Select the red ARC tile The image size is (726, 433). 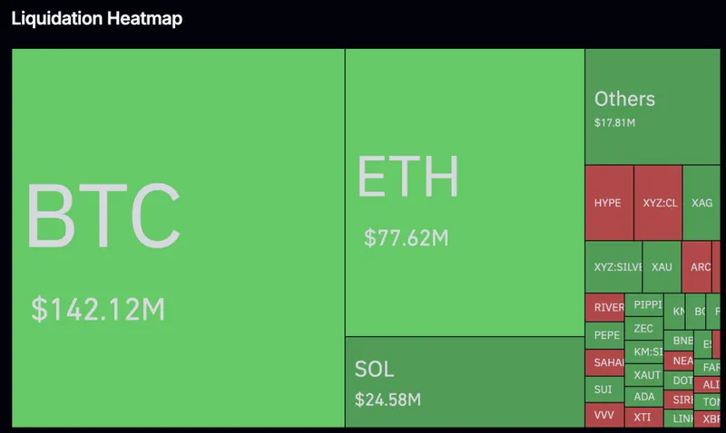click(697, 267)
